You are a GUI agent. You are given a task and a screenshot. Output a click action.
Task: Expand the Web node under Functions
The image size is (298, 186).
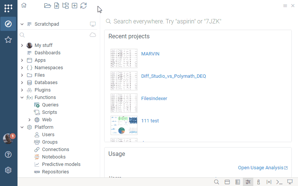29,120
